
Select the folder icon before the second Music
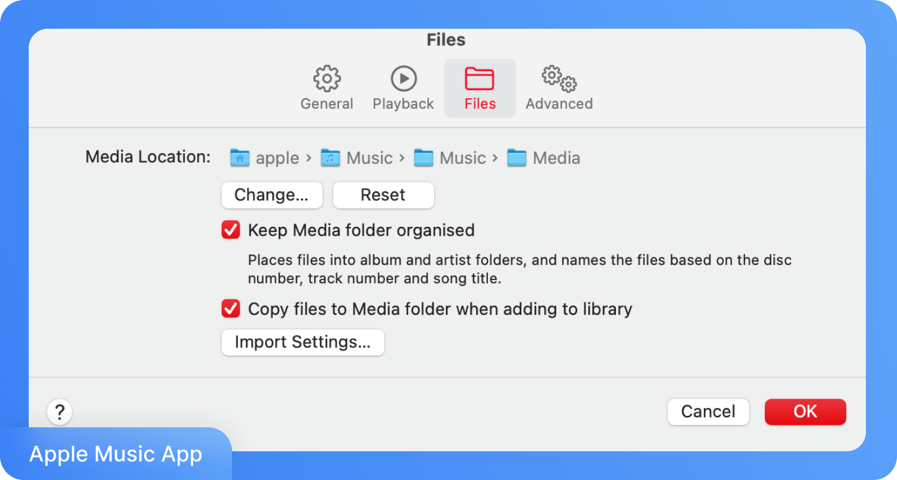click(x=423, y=158)
